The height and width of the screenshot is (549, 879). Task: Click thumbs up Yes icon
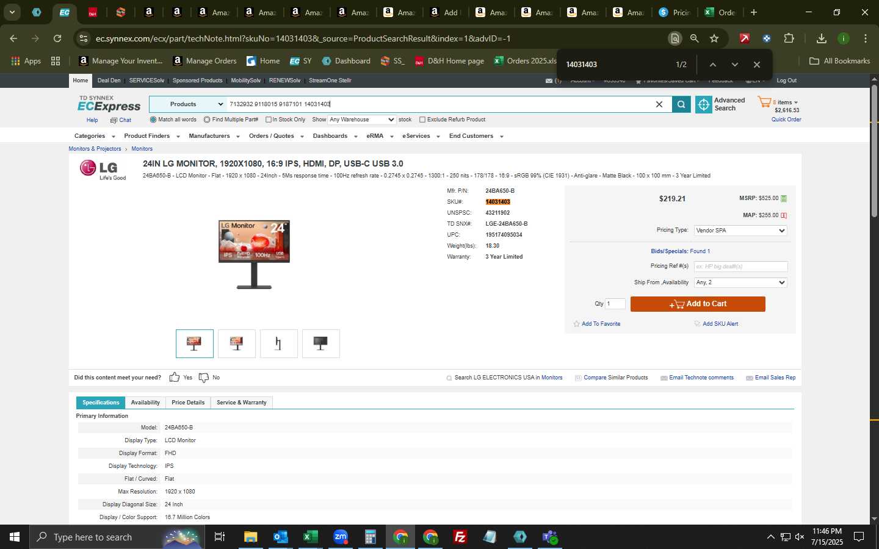pyautogui.click(x=175, y=377)
